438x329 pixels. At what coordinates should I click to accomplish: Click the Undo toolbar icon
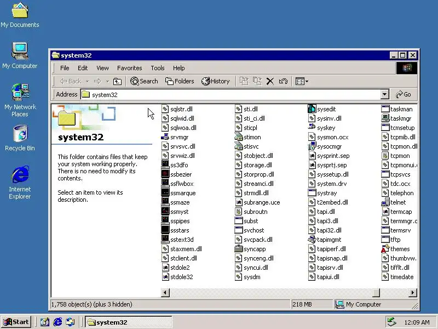coord(283,81)
